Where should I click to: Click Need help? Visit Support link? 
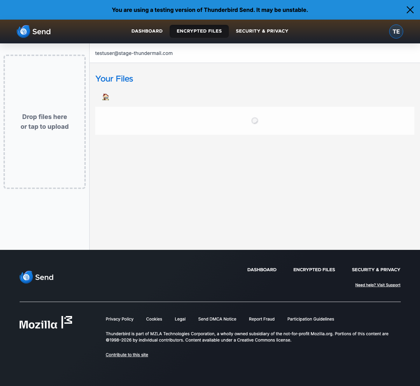tap(378, 285)
